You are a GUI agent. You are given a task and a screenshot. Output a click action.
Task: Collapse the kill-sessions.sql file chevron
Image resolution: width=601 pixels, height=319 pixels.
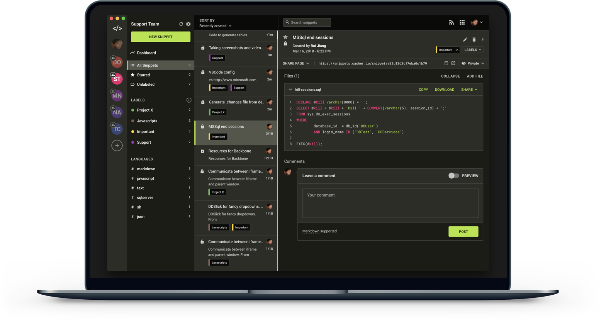[290, 90]
